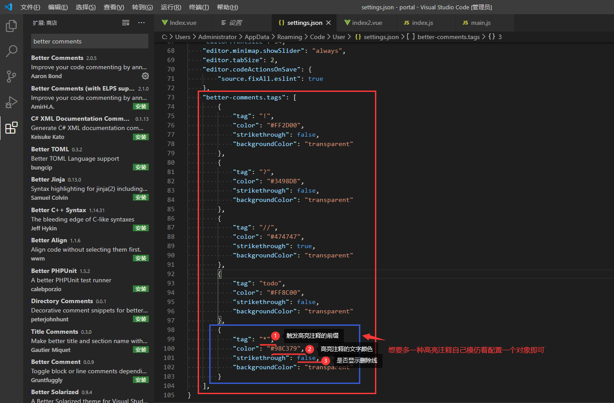Open the Source Control view
Viewport: 614px width, 403px height.
coord(11,77)
